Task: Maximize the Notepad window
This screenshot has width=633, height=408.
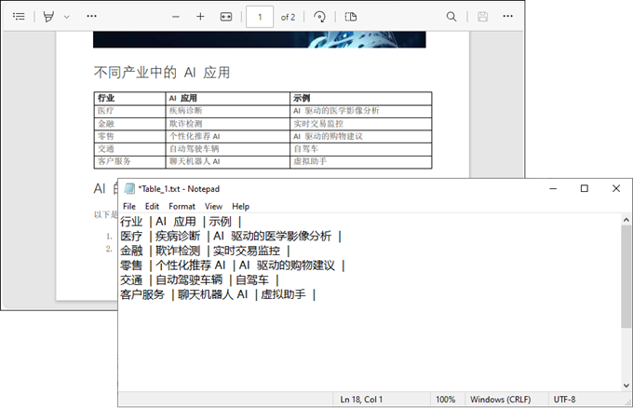Action: pos(584,188)
